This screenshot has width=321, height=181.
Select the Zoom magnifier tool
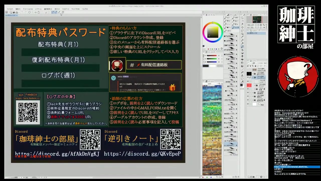click(x=242, y=18)
